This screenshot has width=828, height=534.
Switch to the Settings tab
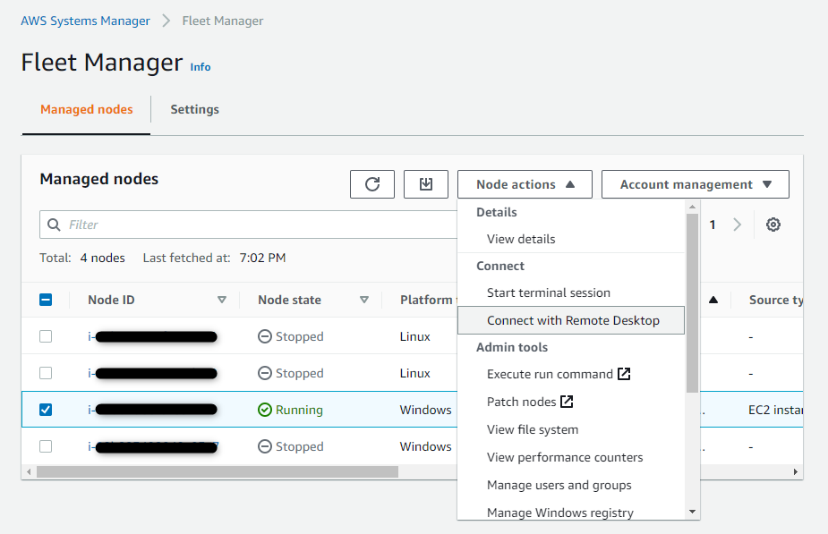click(x=194, y=109)
